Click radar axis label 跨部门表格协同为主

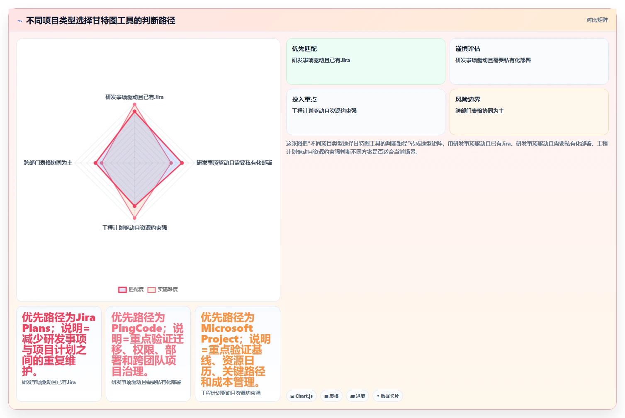pyautogui.click(x=48, y=163)
